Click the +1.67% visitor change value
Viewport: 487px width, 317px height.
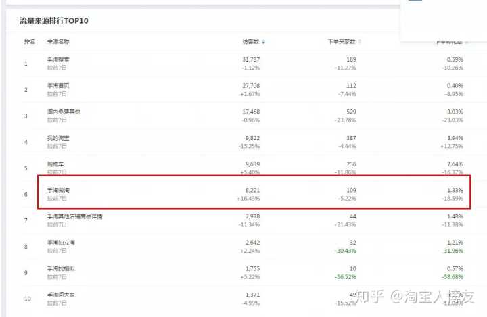pos(250,94)
